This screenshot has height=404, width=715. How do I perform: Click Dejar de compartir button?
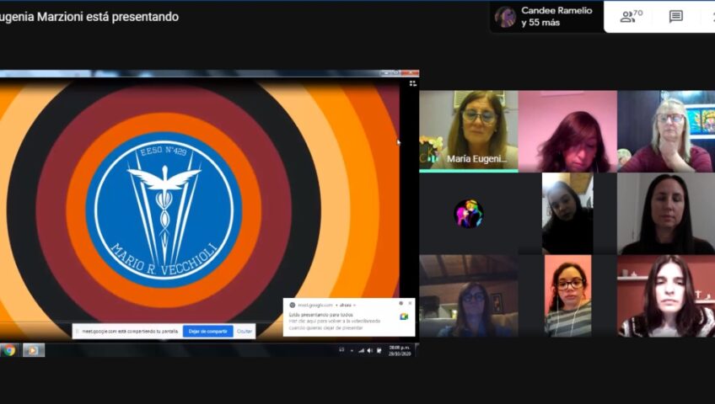(x=208, y=332)
